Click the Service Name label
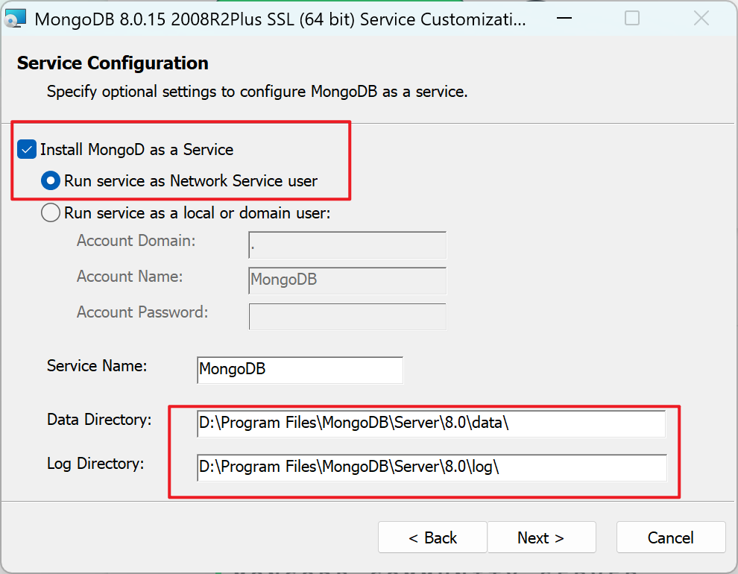 (x=97, y=365)
